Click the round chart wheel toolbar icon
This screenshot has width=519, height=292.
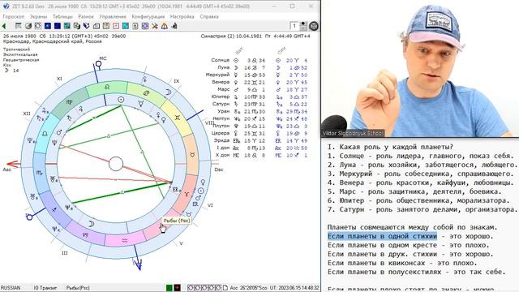tap(38, 26)
